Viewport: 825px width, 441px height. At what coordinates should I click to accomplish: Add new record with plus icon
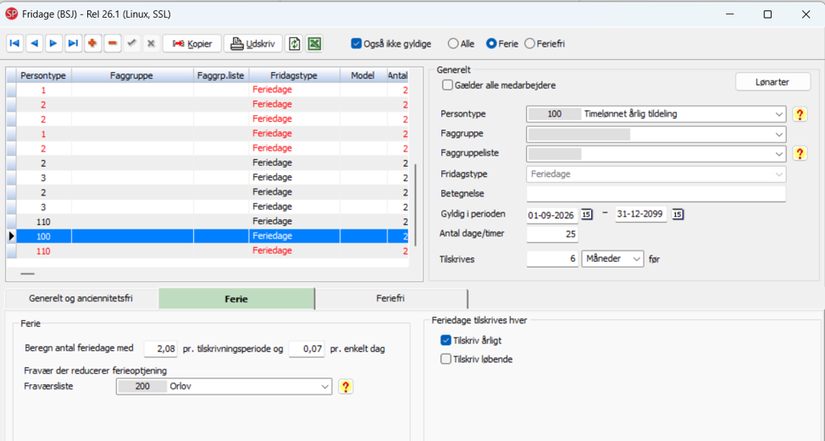(x=92, y=44)
